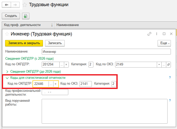Viewport: 177px width, 129px height.
Task: Open the Еще dropdown menu
Action: tap(164, 43)
